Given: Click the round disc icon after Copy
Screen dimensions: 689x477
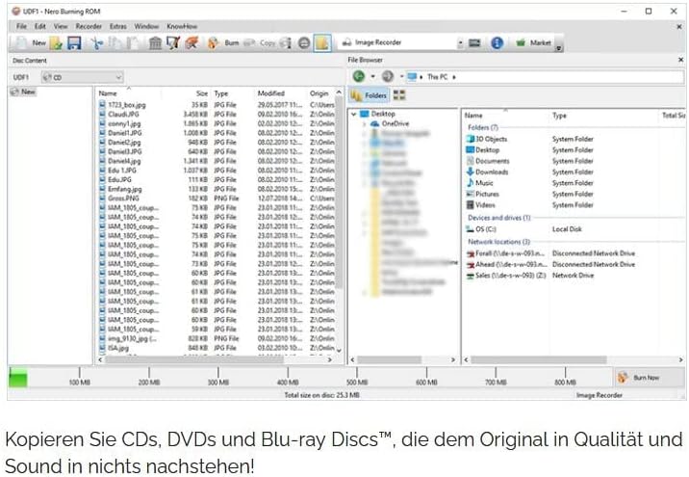Looking at the screenshot, I should pos(304,42).
